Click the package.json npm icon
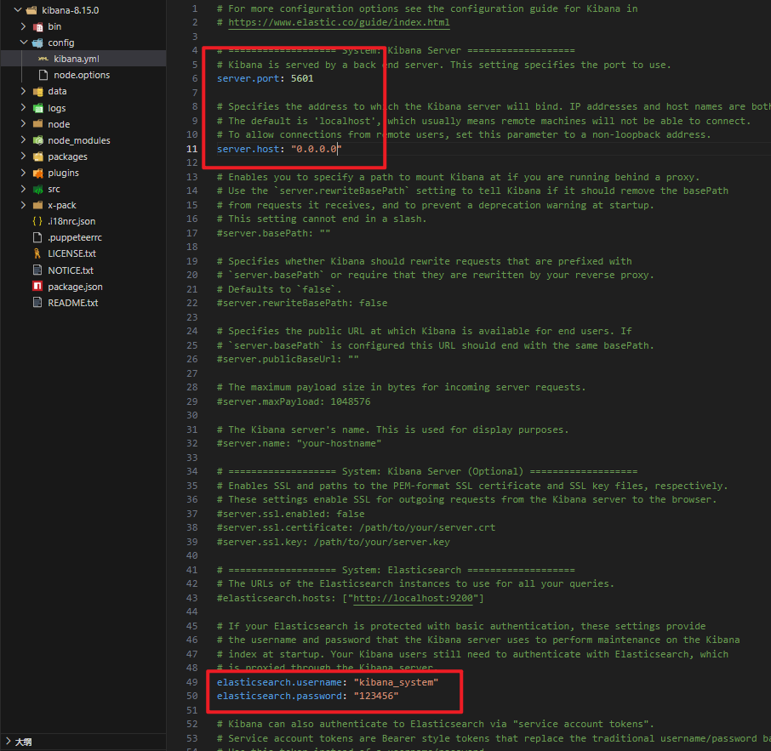This screenshot has width=771, height=751. (37, 286)
